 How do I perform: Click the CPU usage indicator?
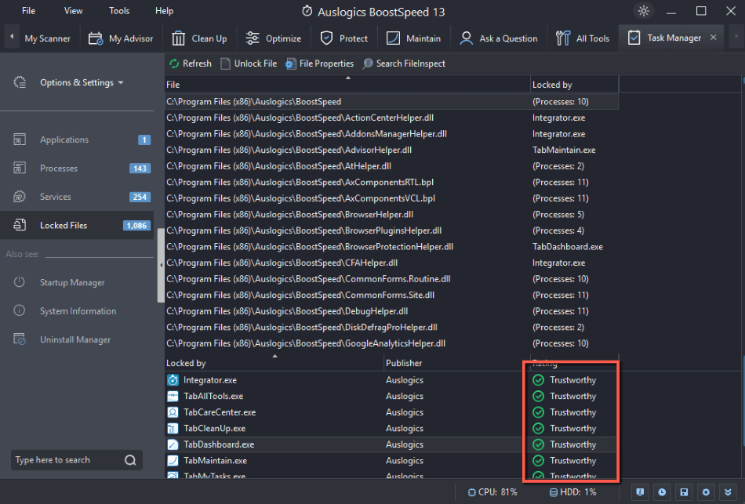(492, 492)
